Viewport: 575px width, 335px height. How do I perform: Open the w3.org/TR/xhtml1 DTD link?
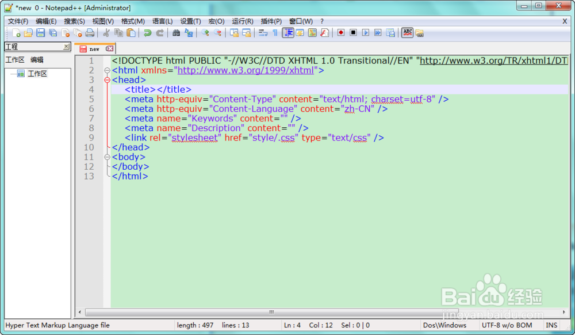pyautogui.click(x=493, y=60)
